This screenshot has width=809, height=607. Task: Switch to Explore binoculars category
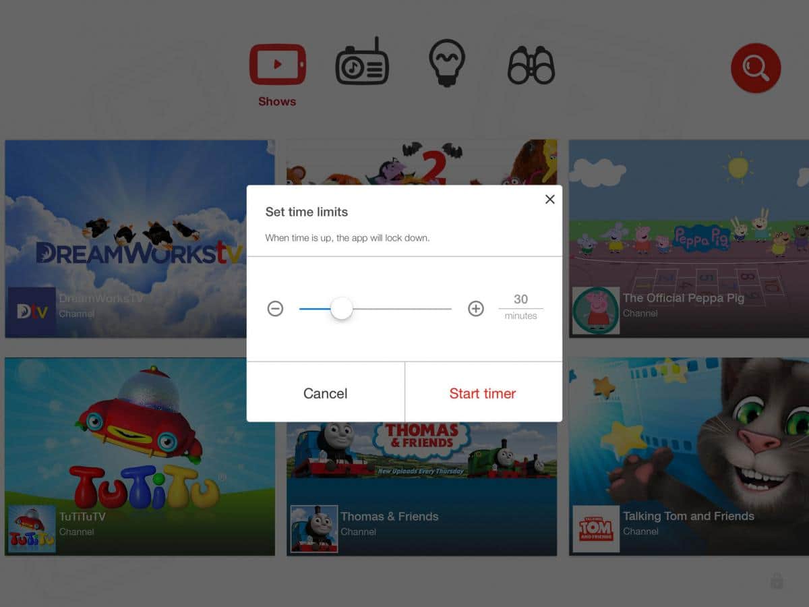click(x=531, y=65)
